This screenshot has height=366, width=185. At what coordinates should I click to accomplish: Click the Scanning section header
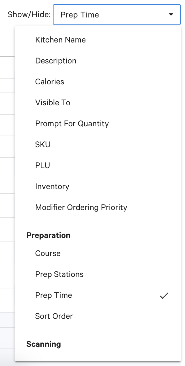43,344
